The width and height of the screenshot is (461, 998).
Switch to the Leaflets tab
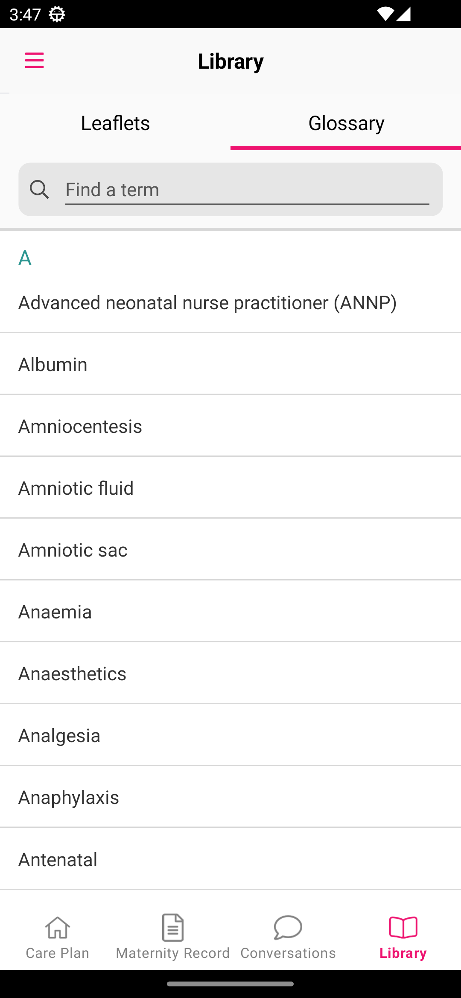click(115, 123)
